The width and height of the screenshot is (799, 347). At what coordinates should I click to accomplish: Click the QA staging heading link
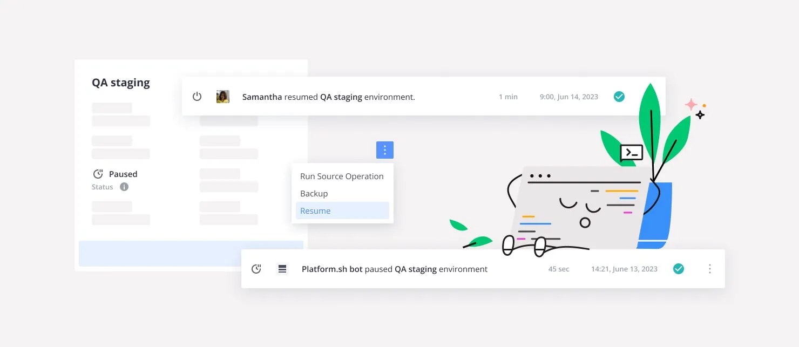tap(120, 82)
